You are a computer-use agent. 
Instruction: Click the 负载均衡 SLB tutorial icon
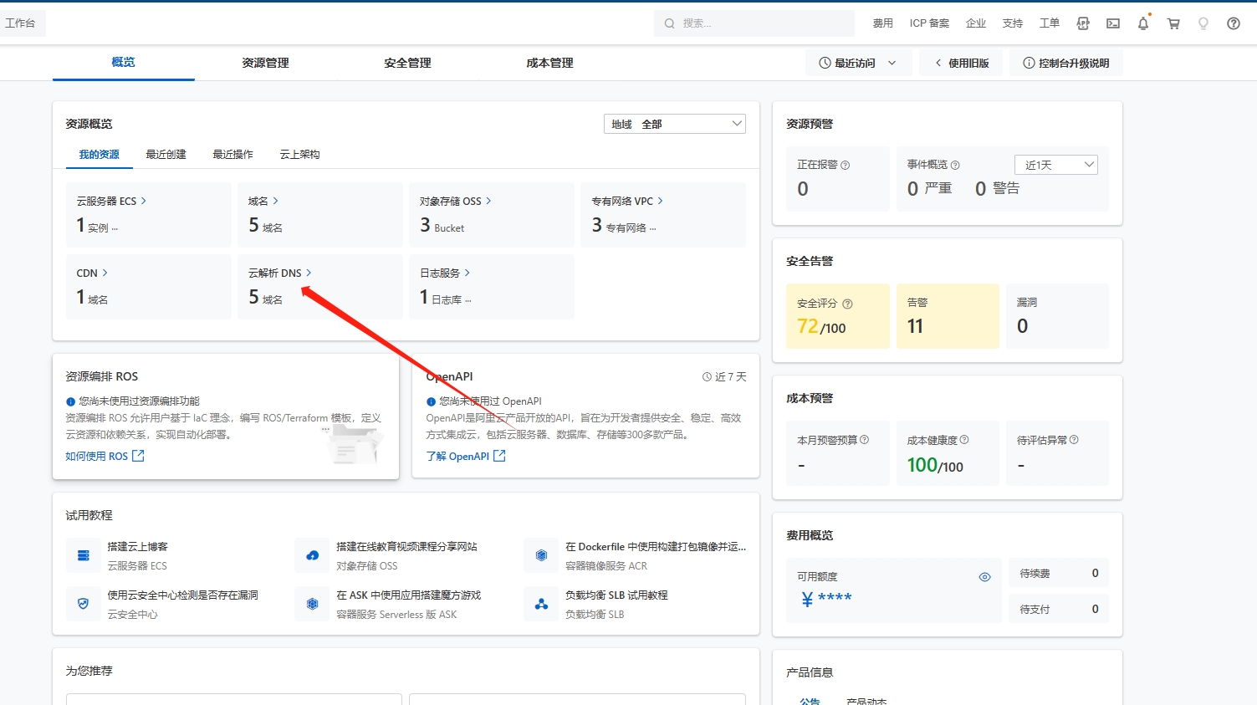pos(541,604)
